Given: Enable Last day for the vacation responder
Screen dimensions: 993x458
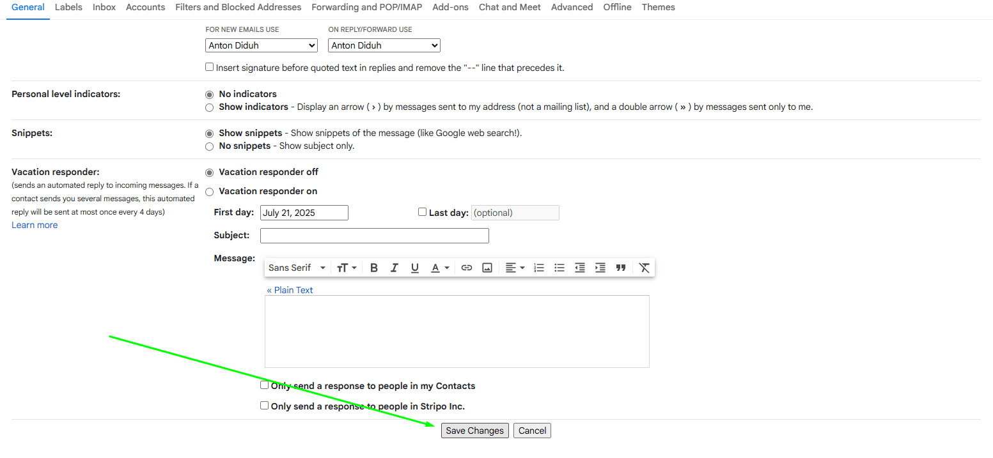Looking at the screenshot, I should 422,211.
